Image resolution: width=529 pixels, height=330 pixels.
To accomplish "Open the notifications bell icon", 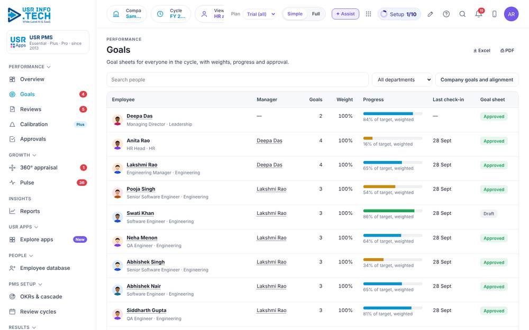I will coord(478,14).
